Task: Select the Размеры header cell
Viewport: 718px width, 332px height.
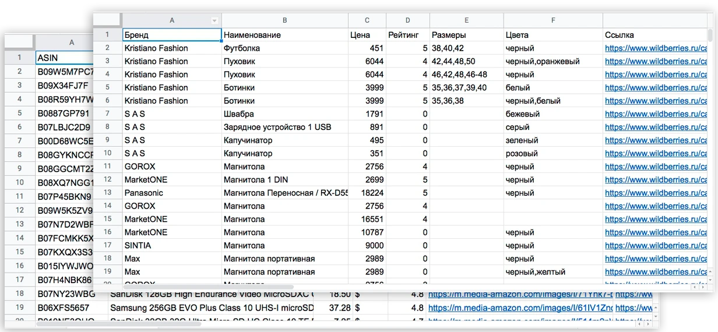Action: pyautogui.click(x=466, y=35)
